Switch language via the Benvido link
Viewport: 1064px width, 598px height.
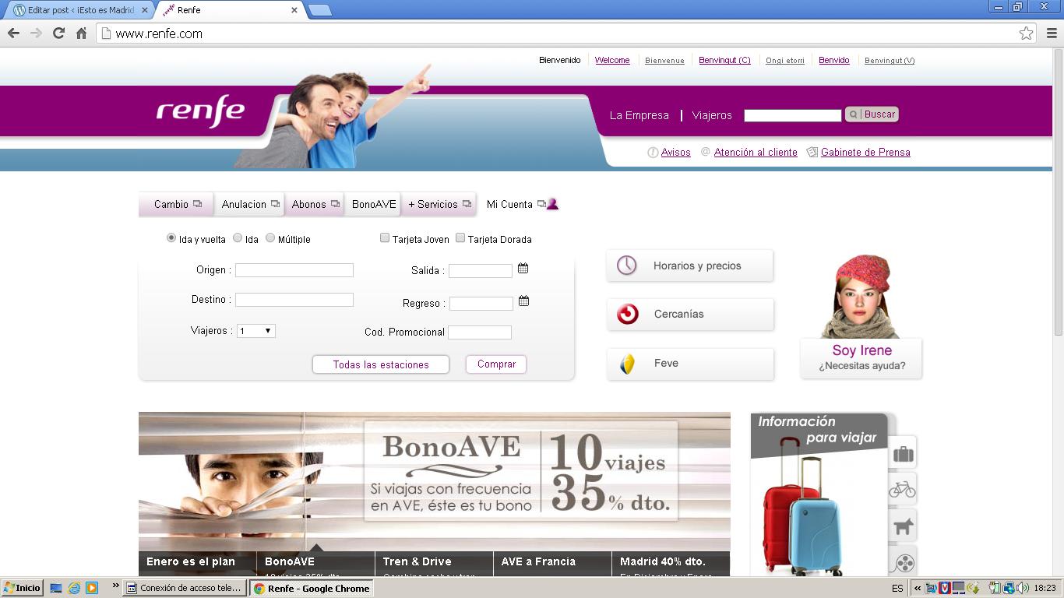834,60
